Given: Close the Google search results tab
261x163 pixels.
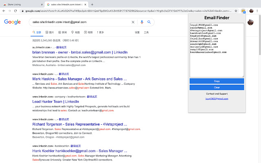Looking at the screenshot, I should pos(85,4).
